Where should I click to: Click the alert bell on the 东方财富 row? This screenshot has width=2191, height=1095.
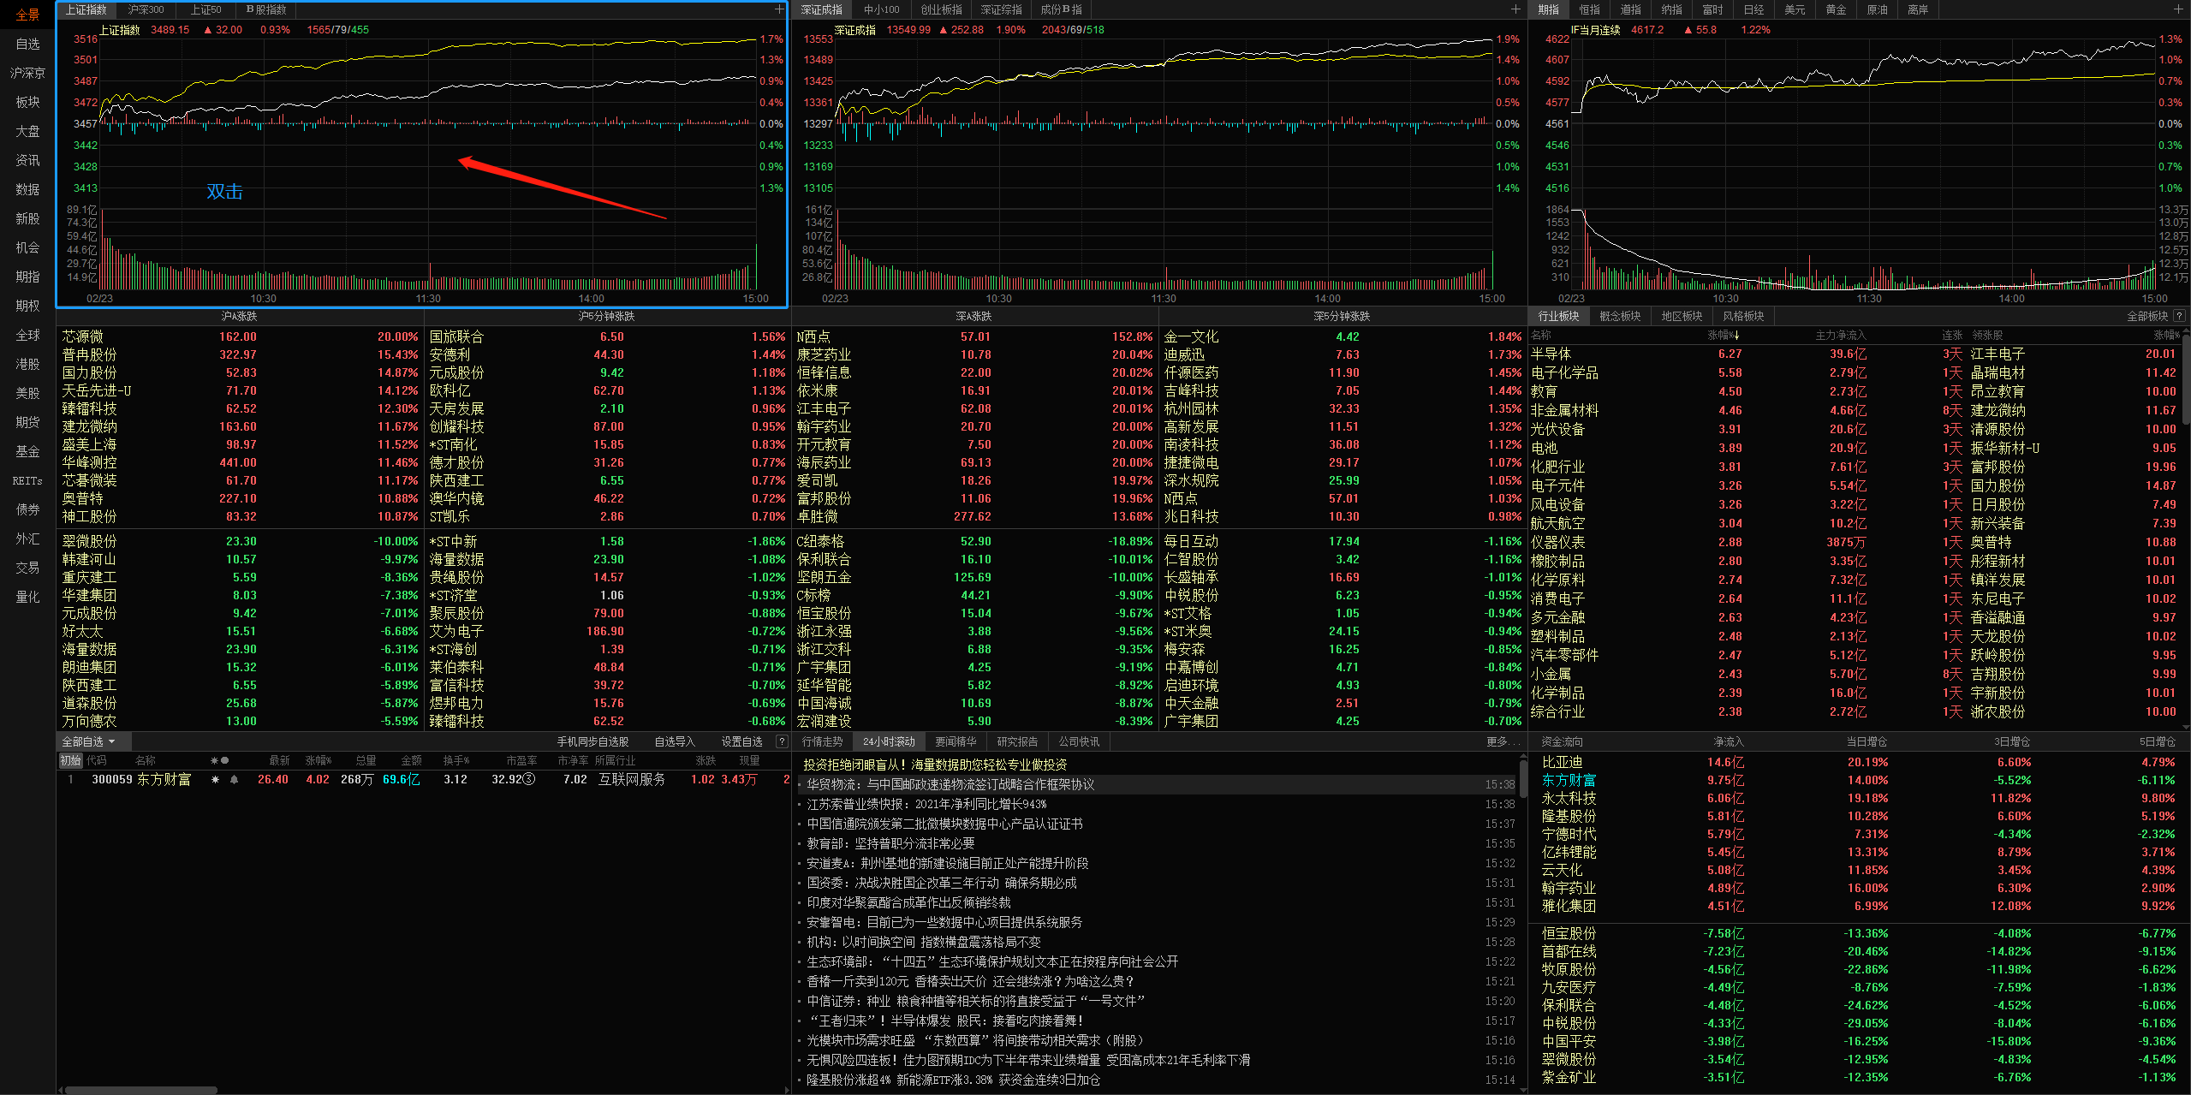pyautogui.click(x=234, y=779)
